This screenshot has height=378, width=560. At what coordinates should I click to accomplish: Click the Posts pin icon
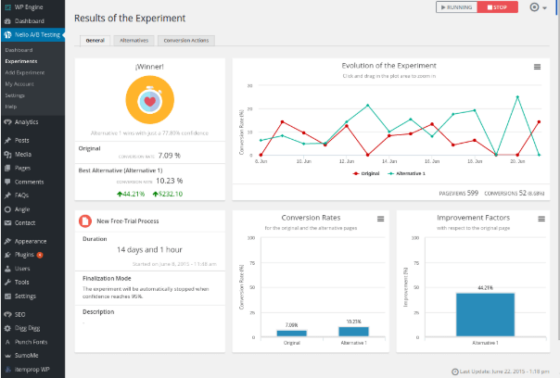7,140
